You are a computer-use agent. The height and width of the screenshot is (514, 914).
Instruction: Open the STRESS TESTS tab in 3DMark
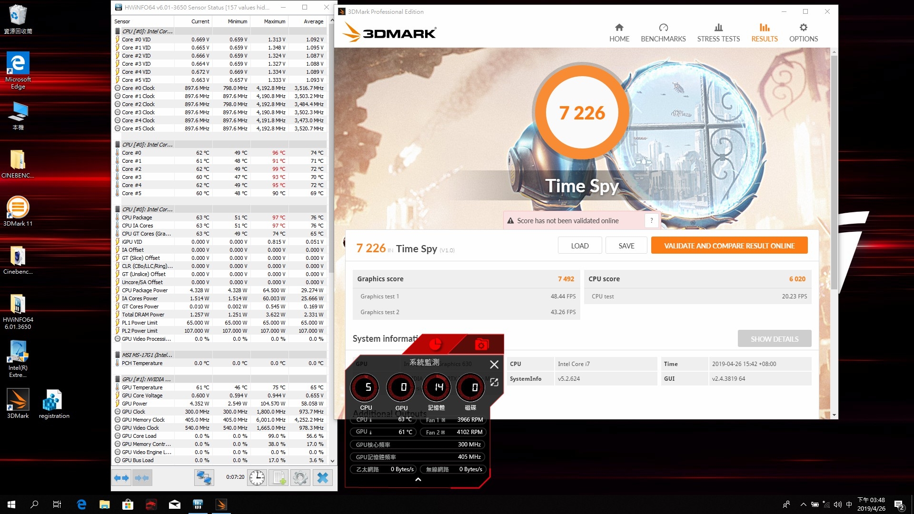pyautogui.click(x=718, y=33)
